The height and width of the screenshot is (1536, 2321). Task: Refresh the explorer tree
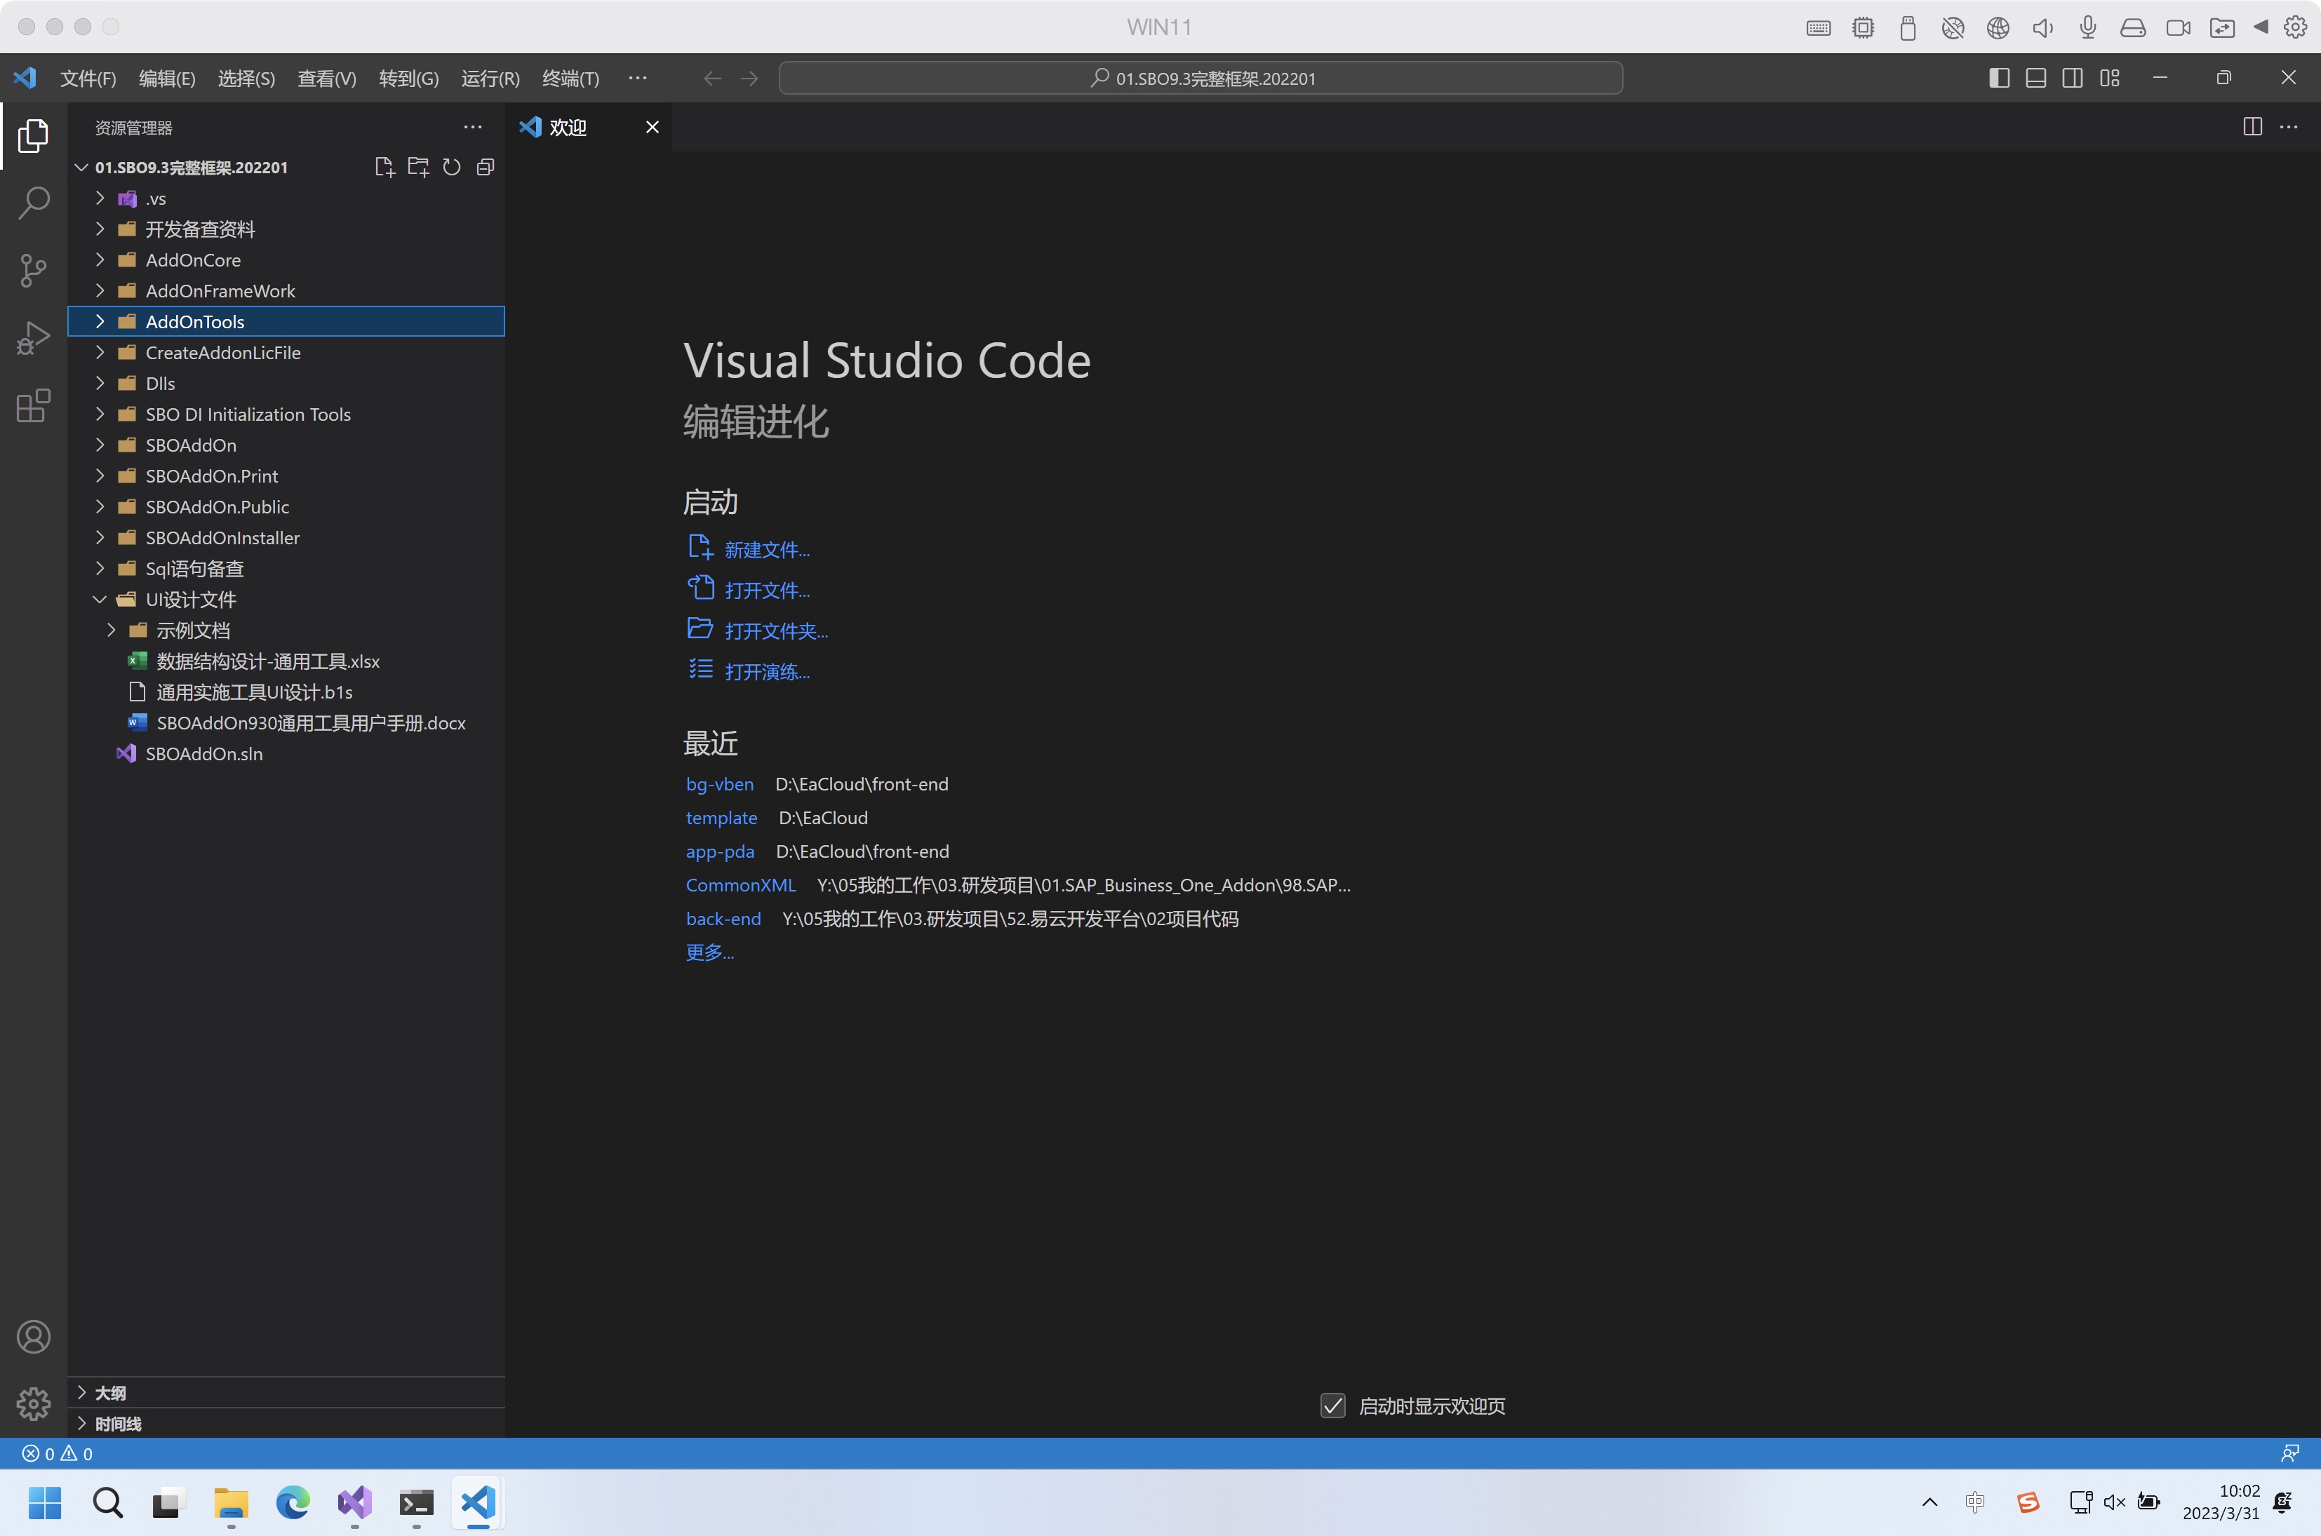pyautogui.click(x=452, y=168)
